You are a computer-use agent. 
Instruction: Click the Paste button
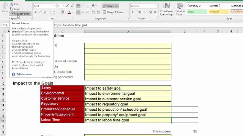[5, 8]
